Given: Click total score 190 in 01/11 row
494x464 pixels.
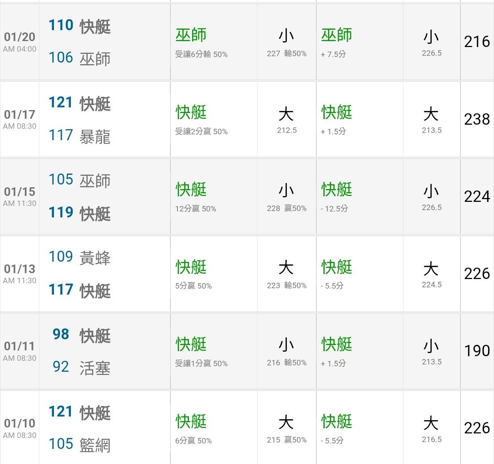Looking at the screenshot, I should 477,351.
